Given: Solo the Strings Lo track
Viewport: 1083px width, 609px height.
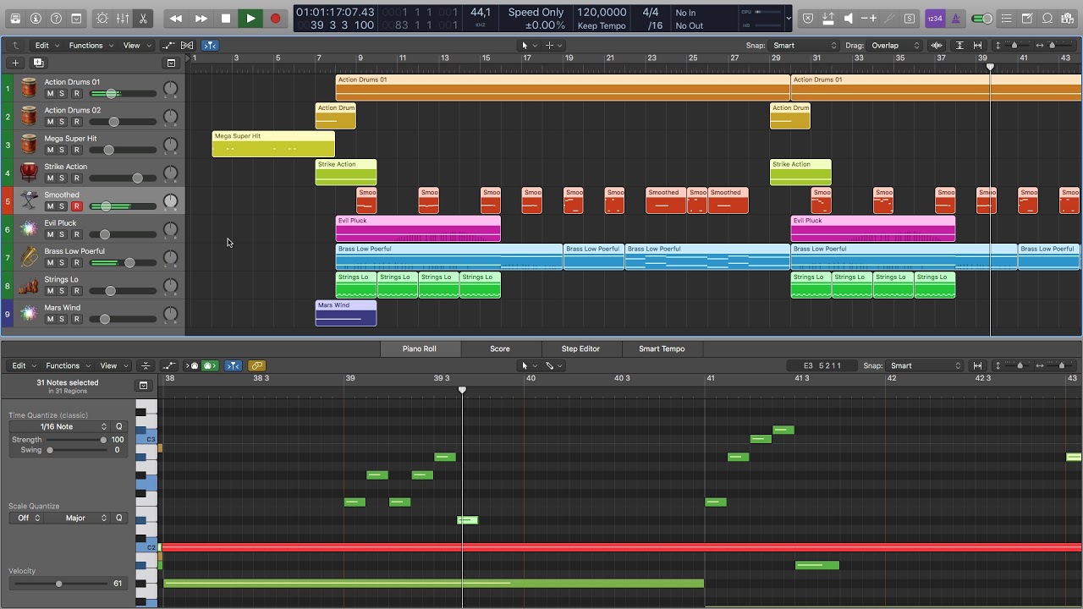Looking at the screenshot, I should click(x=62, y=291).
